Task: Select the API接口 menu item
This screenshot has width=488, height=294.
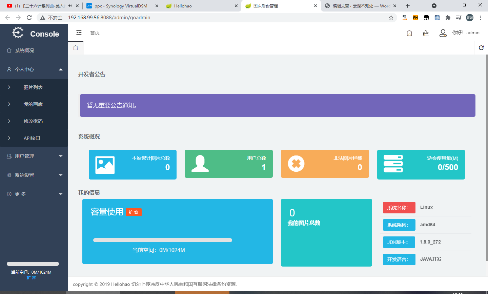Action: [x=34, y=138]
